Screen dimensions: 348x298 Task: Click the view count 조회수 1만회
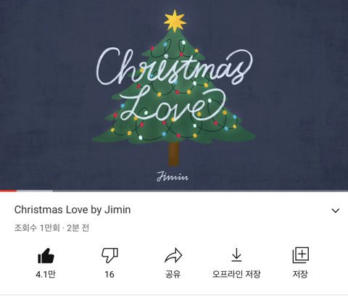coord(37,228)
